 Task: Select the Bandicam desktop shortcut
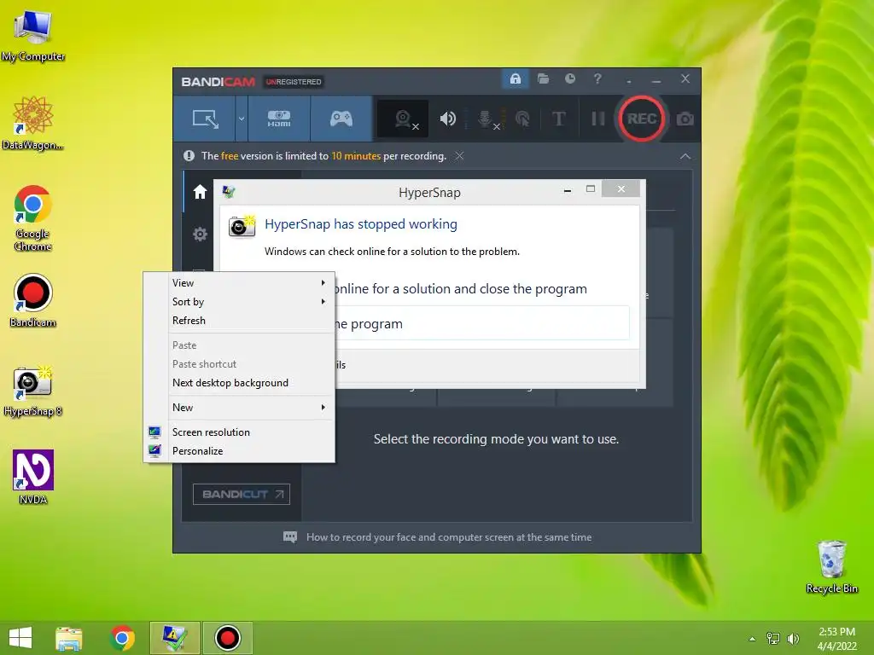pos(33,301)
